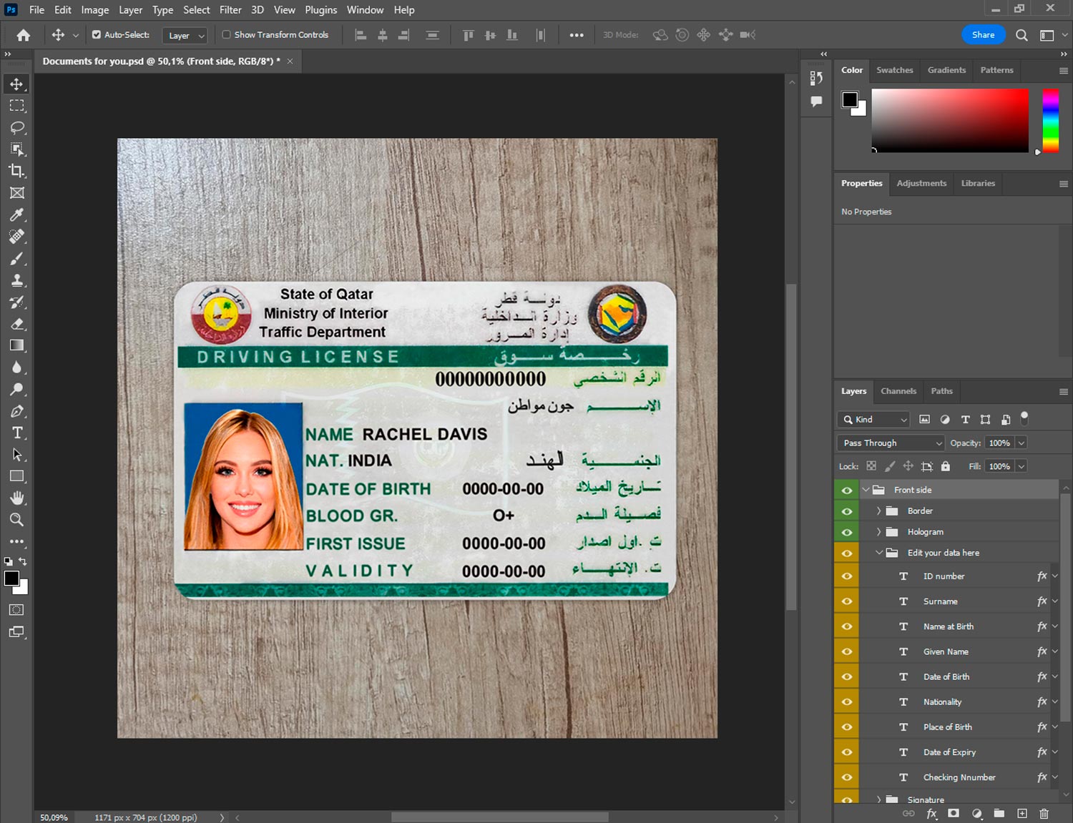This screenshot has height=823, width=1073.
Task: Open the Pass Through blend mode dropdown
Action: click(891, 443)
